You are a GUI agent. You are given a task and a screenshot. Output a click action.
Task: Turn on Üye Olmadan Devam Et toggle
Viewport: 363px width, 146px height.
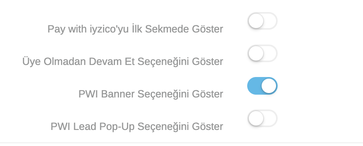pos(262,53)
